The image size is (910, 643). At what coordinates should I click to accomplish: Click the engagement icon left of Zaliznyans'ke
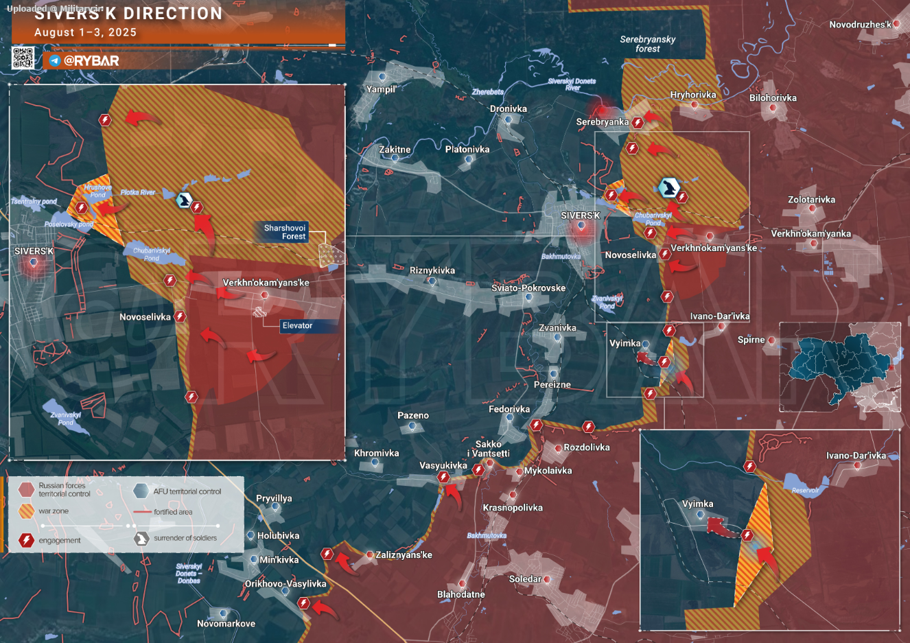click(327, 554)
